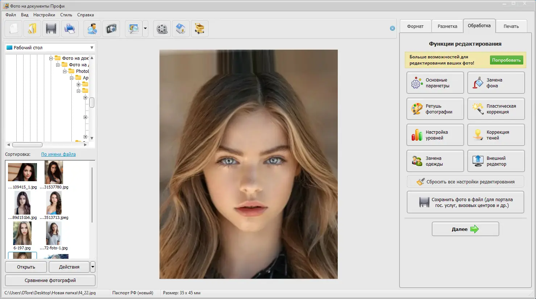Viewport: 536px width, 299px height.
Task: Click the open folder toolbar icon
Action: 32,29
